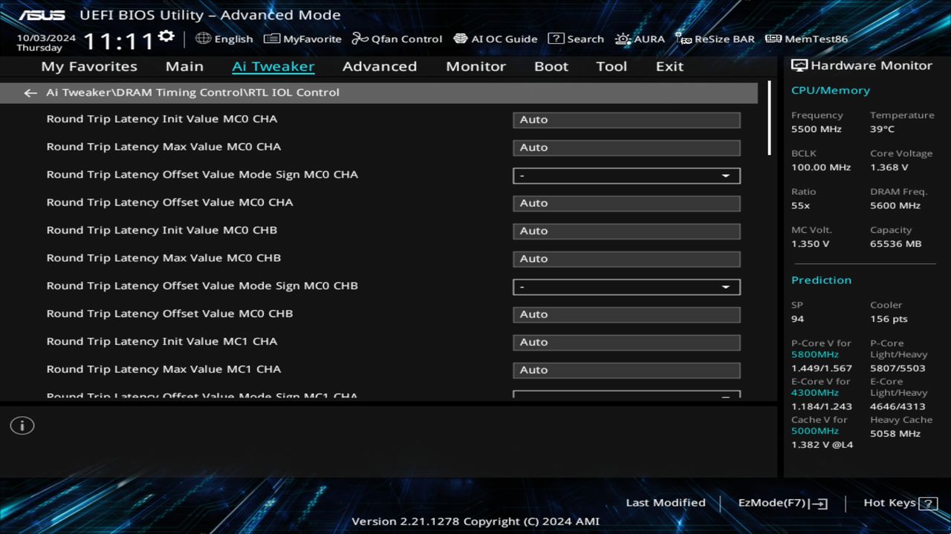Switch to EzMode via the F7 button
951x534 pixels.
point(782,502)
